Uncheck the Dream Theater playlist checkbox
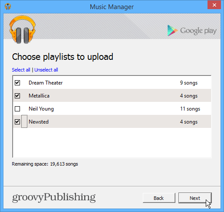Viewport: 224px width, 212px height. pos(17,83)
